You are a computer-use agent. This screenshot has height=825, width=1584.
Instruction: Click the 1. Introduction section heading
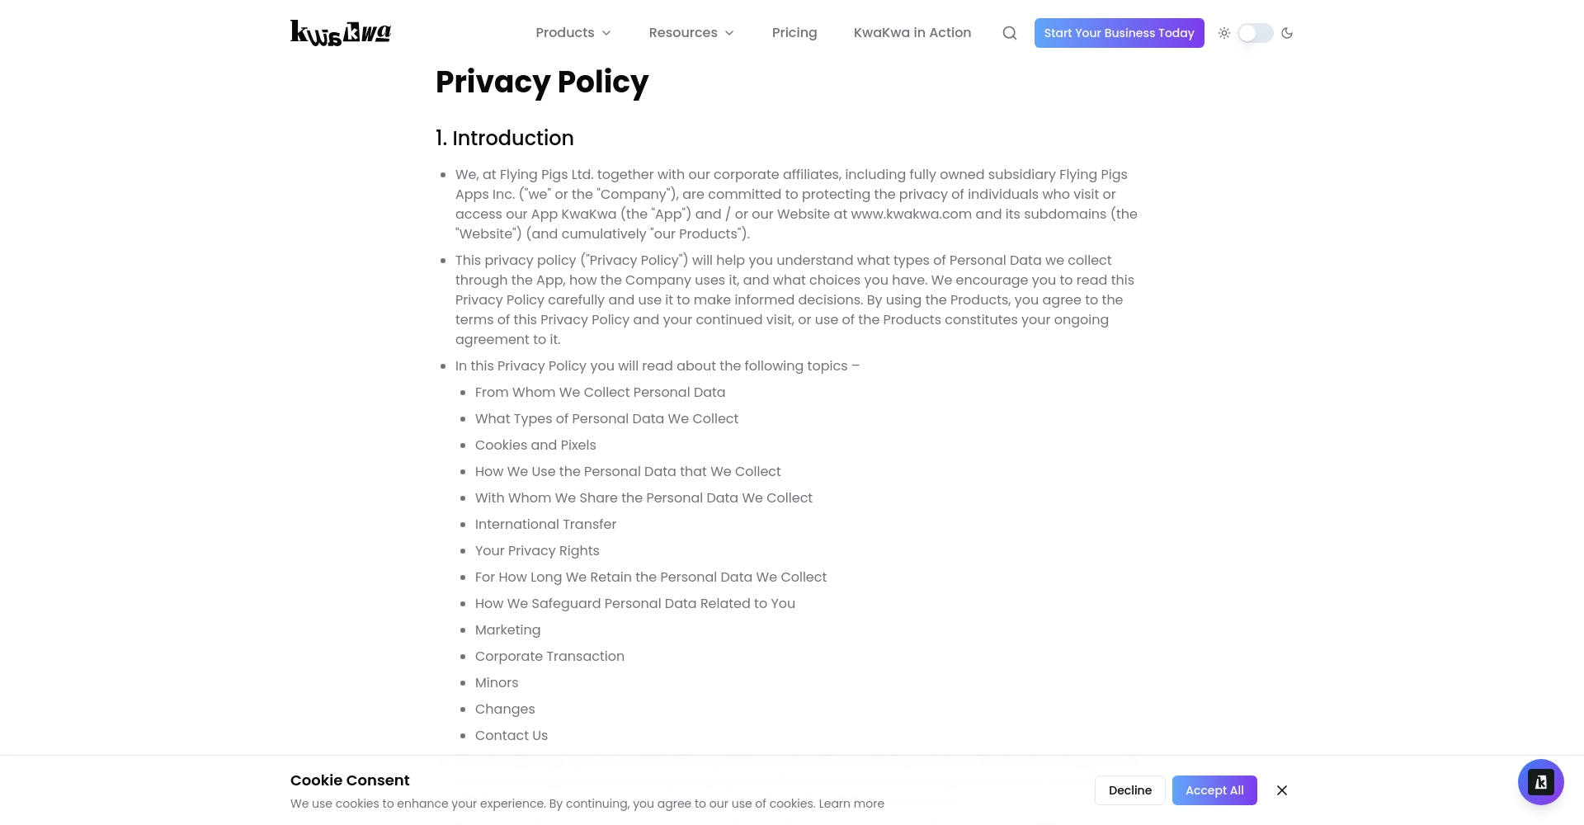505,138
